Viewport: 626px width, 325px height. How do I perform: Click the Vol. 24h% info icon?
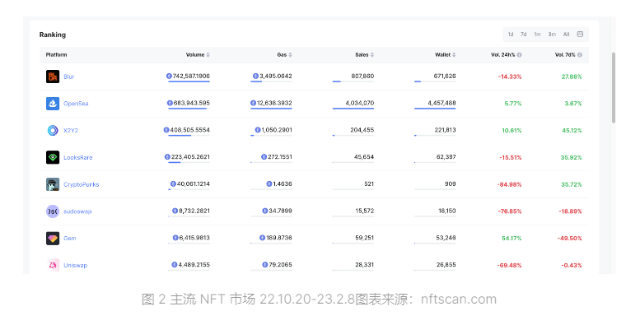tap(520, 55)
